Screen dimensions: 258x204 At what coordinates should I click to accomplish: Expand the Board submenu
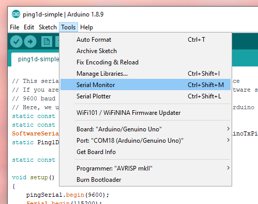(x=145, y=129)
